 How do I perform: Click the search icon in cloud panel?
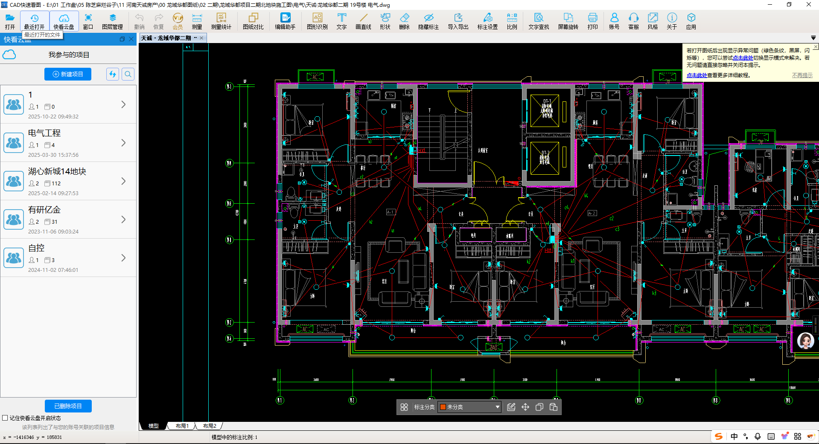(x=128, y=74)
